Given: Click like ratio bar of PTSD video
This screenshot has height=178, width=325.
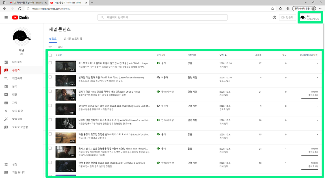Looking at the screenshot, I should click(x=310, y=98).
